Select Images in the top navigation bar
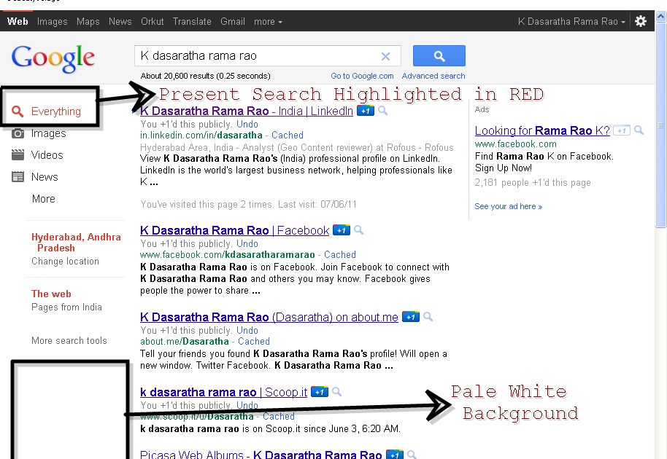Screen dimensions: 667x459 tap(52, 22)
